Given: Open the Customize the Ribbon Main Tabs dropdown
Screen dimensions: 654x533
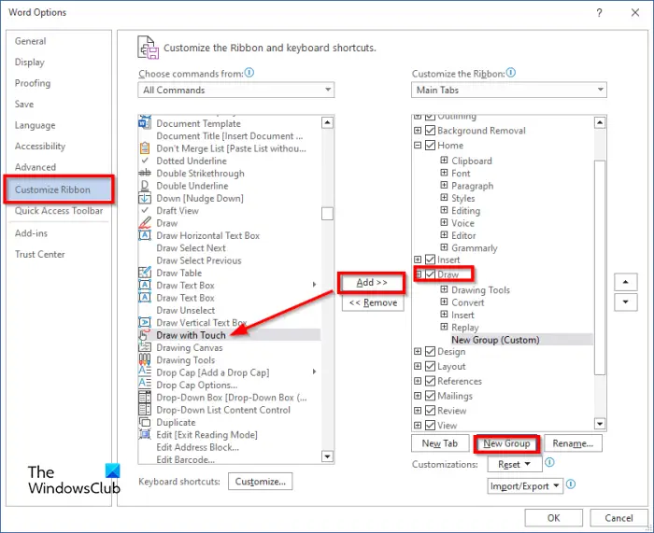Looking at the screenshot, I should coord(509,90).
